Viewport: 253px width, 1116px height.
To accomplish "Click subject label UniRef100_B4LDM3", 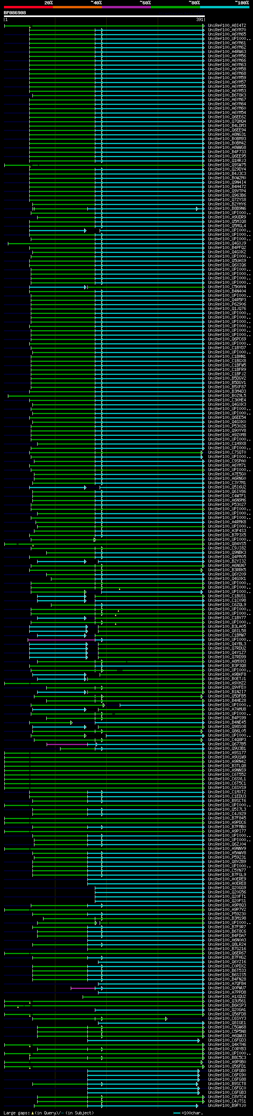I will pyautogui.click(x=227, y=125).
